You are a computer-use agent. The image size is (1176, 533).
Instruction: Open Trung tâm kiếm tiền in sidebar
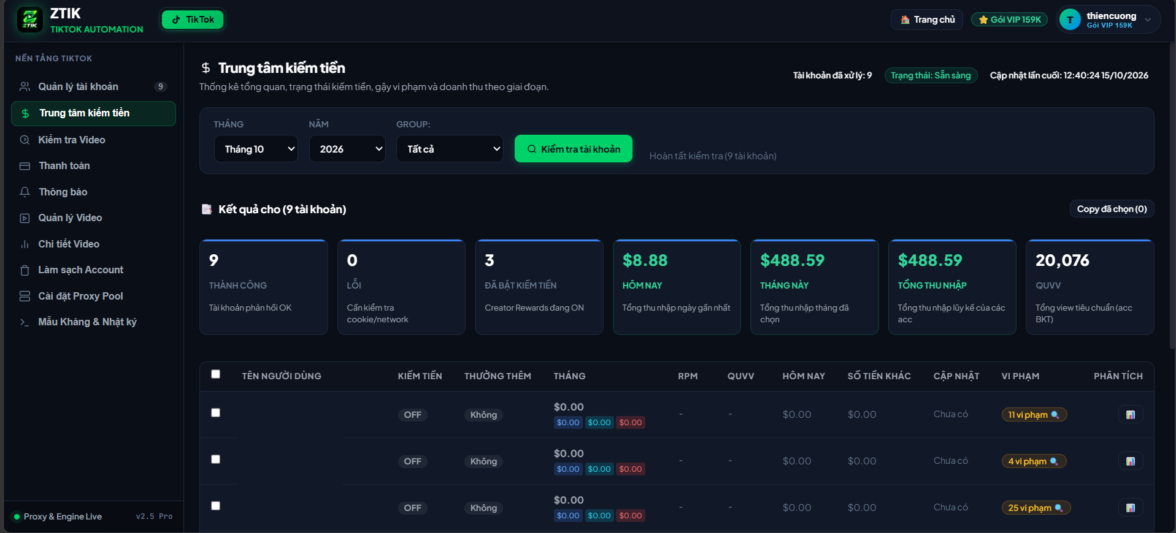[93, 113]
